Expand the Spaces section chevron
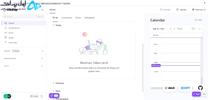The image size is (210, 100). [x=42, y=51]
